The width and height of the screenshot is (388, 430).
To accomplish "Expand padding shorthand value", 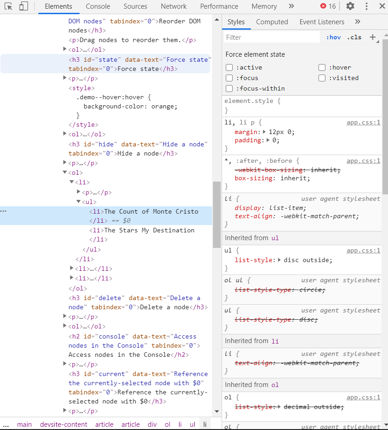I will pos(268,140).
